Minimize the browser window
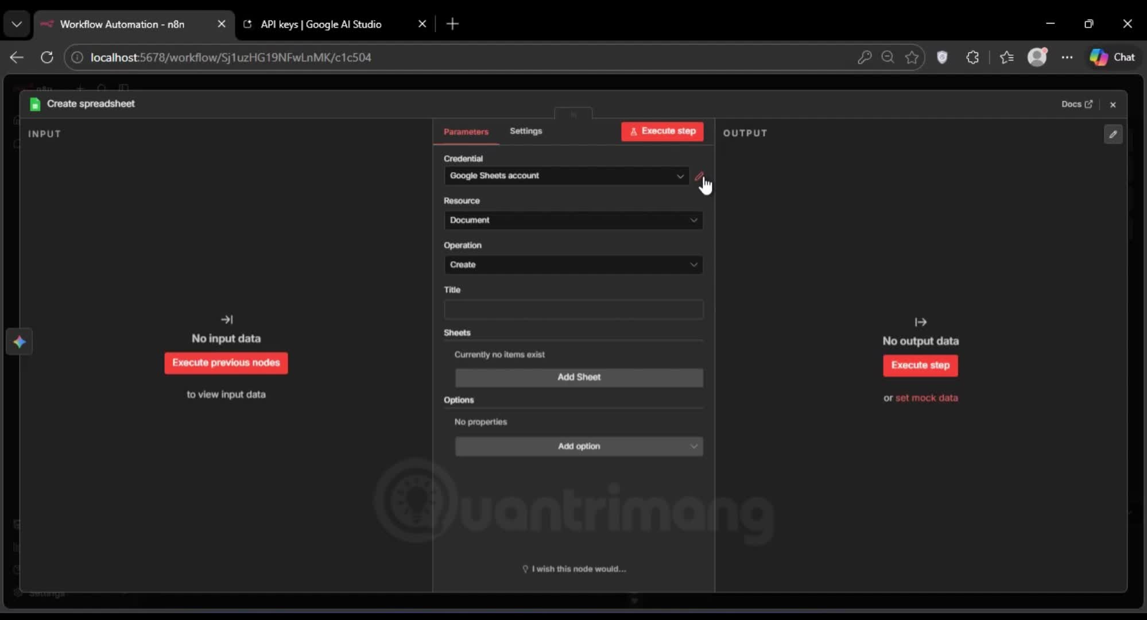The image size is (1147, 620). click(1050, 24)
